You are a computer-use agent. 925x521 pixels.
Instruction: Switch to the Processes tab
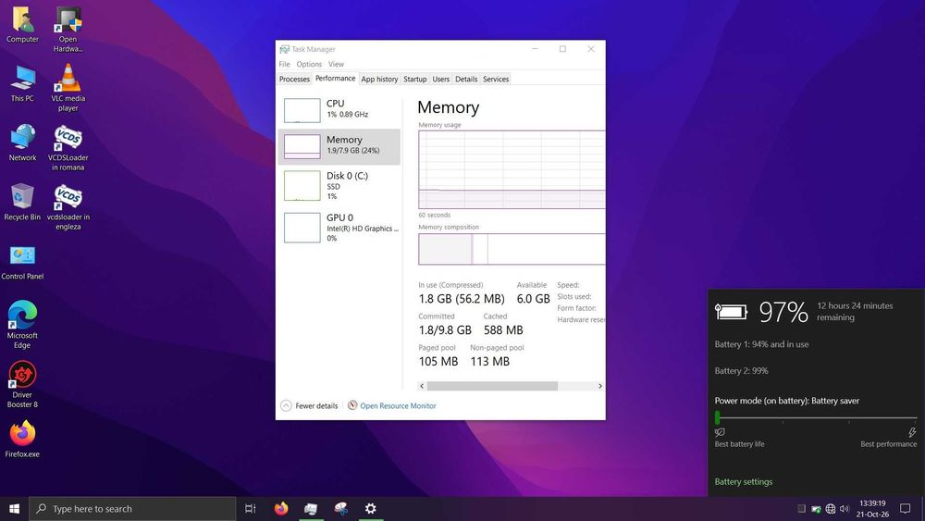294,79
